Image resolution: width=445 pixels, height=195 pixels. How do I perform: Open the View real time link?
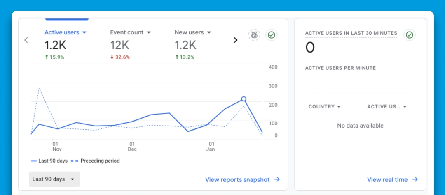[x=387, y=179]
